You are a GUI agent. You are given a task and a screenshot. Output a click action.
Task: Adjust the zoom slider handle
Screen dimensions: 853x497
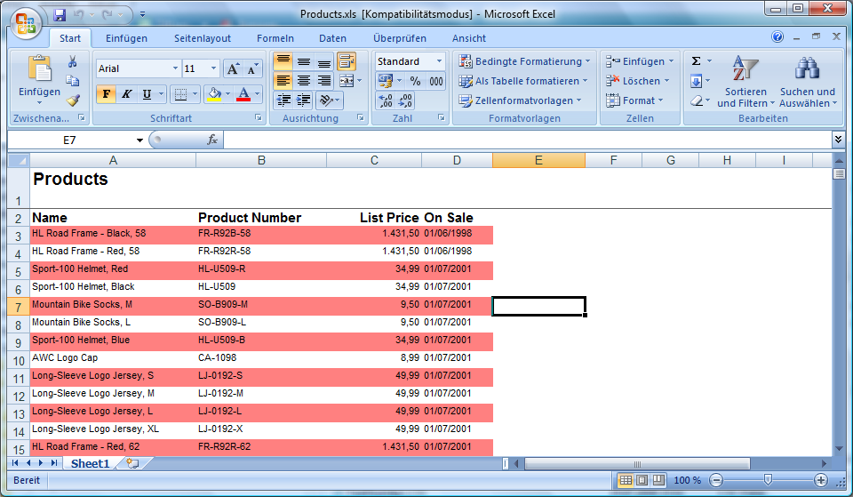click(768, 479)
